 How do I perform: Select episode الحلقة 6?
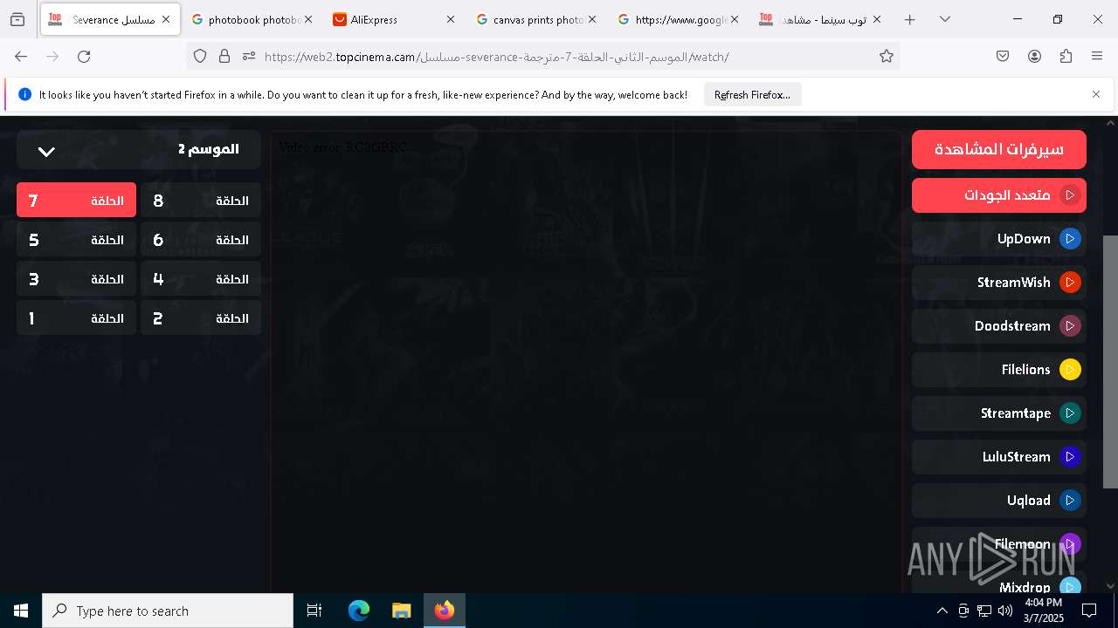point(201,240)
